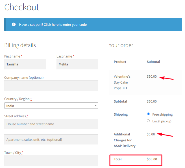185x168 pixels.
Task: Click the Company name input box
Action: (x=51, y=86)
